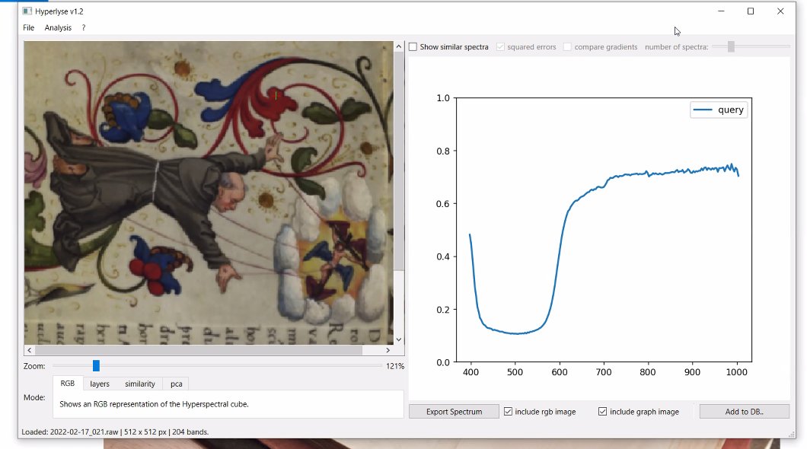Click the 121% zoom value
Screen dimensions: 807x449
pos(395,366)
